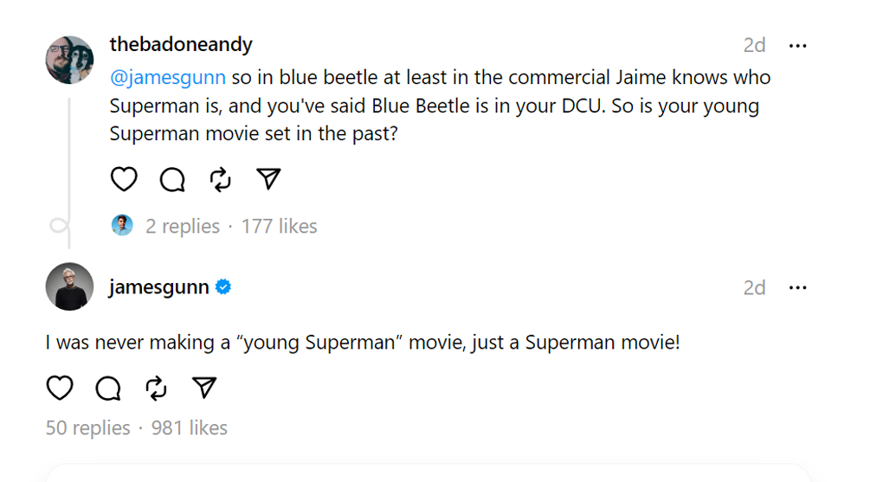Click the comment icon under thebadoneandy's post

[x=173, y=179]
